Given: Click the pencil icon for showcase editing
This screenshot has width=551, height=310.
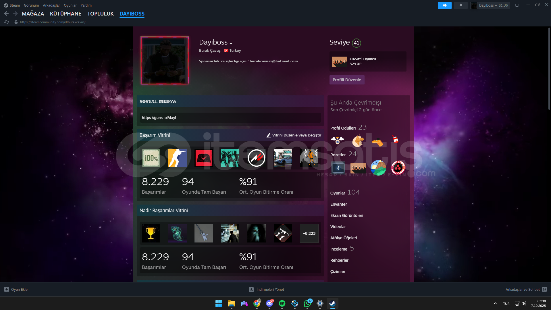Looking at the screenshot, I should coord(269,135).
